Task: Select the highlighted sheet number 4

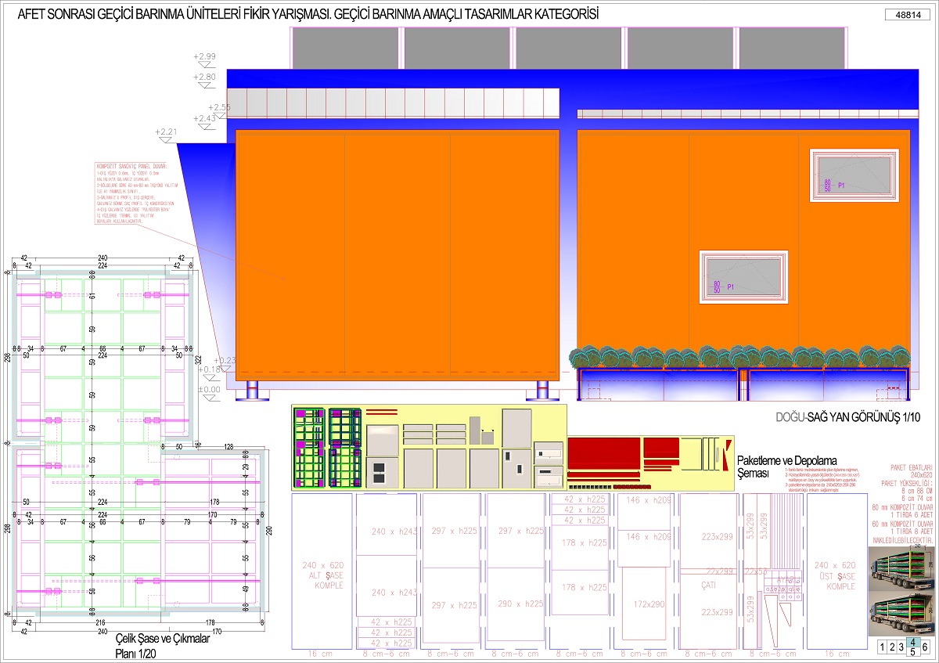Action: point(912,643)
